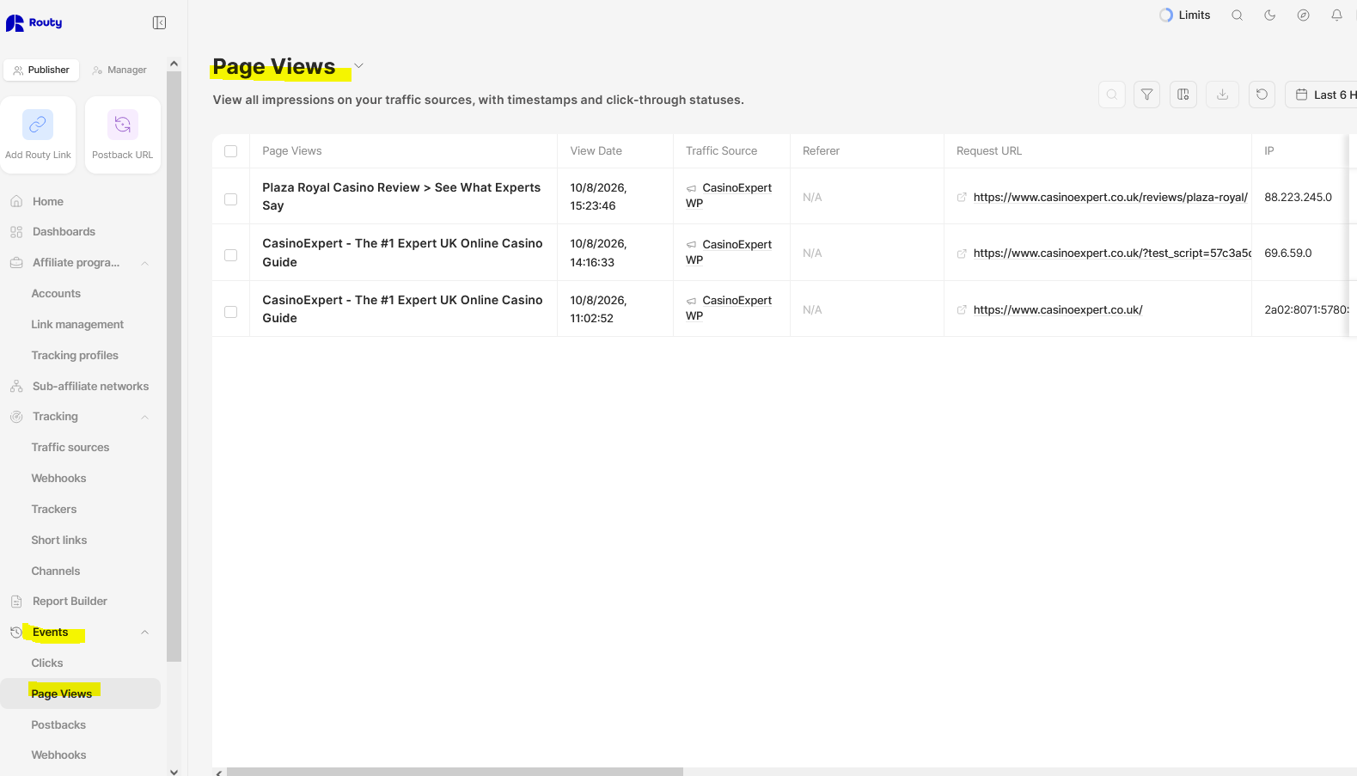
Task: Toggle the select-all header checkbox
Action: 230,151
